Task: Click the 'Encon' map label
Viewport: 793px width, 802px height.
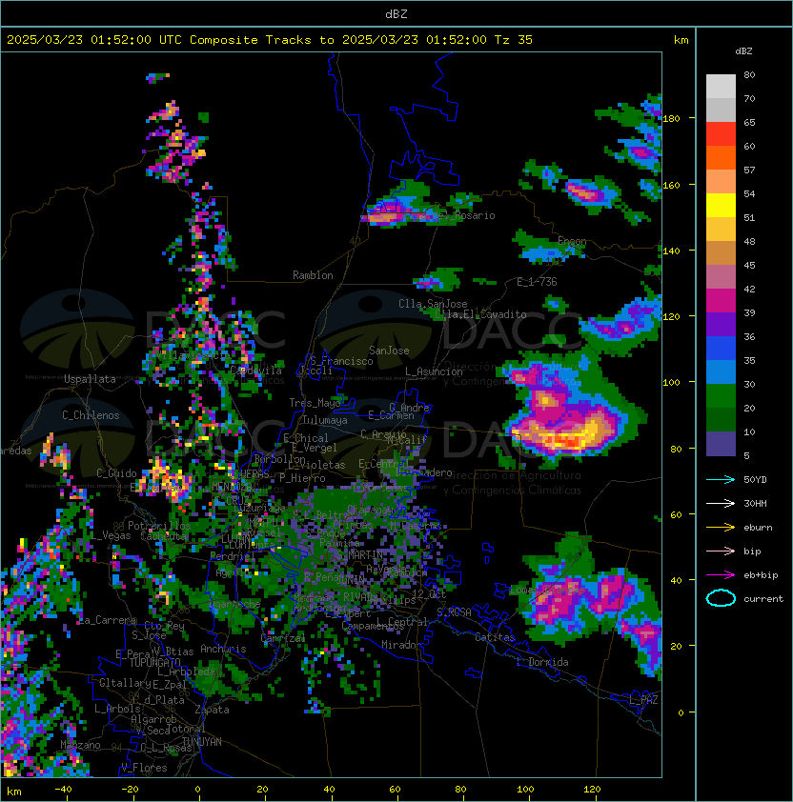Action: point(572,241)
